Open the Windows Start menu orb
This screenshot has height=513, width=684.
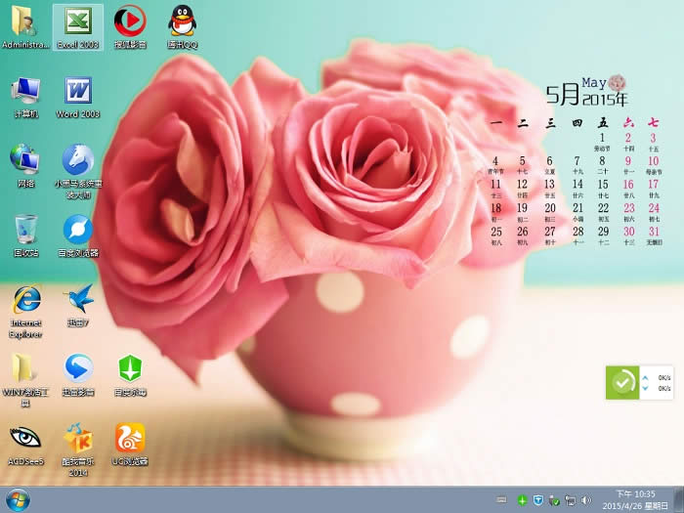coord(18,500)
